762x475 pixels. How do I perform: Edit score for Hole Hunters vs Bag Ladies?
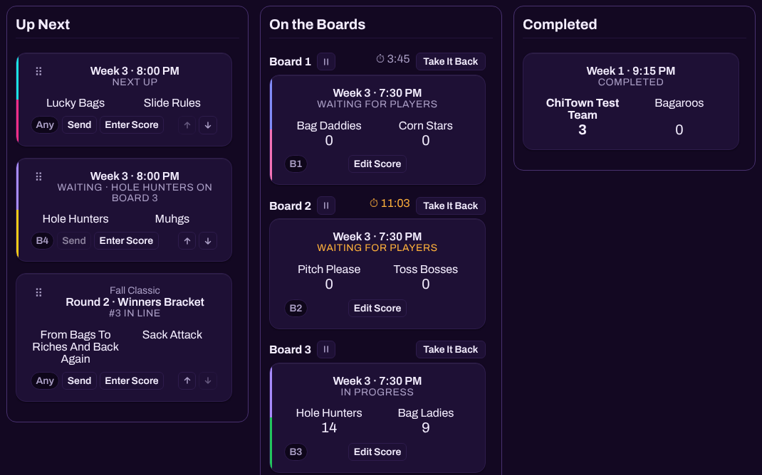coord(377,452)
